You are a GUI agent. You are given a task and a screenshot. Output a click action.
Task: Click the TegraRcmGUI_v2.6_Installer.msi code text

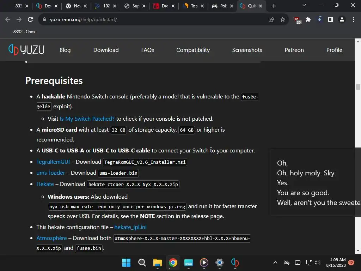click(x=145, y=162)
